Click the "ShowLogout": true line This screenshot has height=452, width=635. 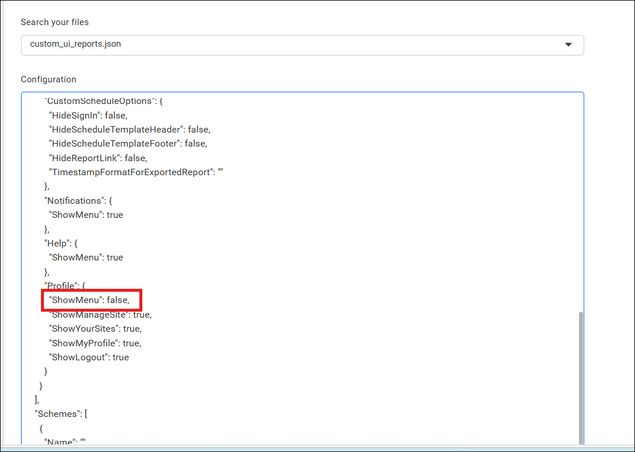click(89, 357)
